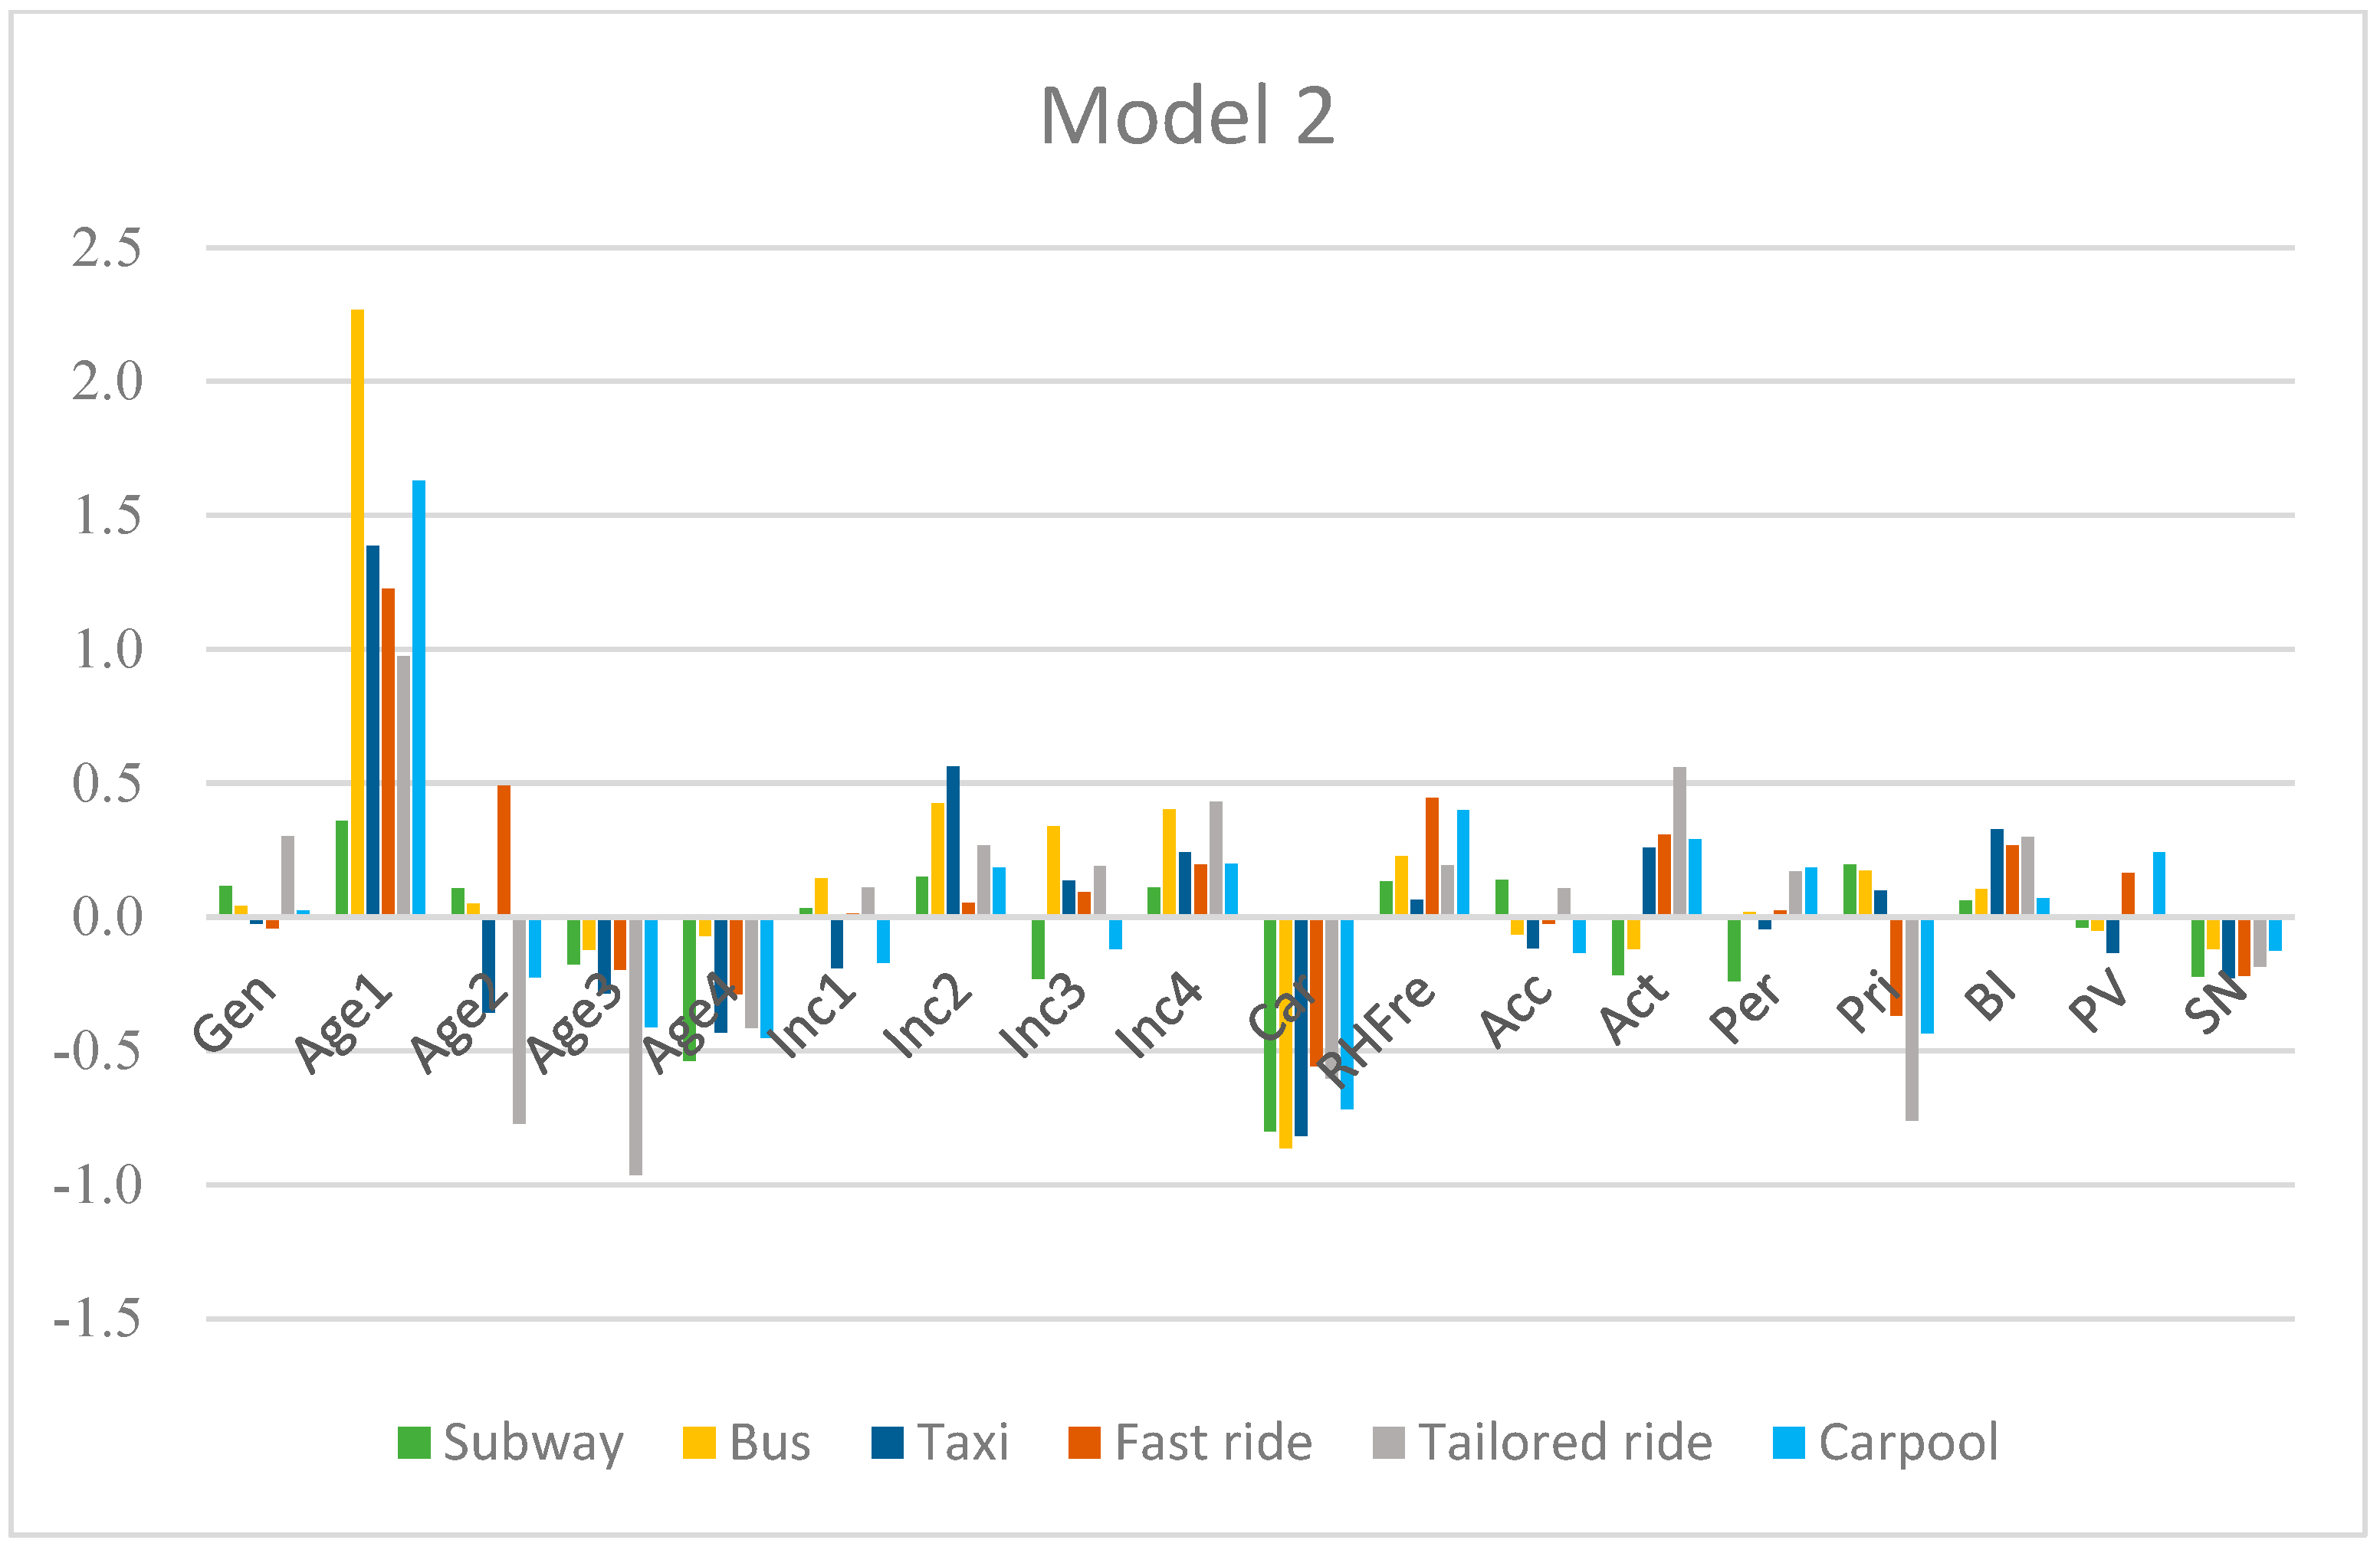Screen dimensions: 2380x1550
Task: Click the dark blue Taxi legend swatch
Action: pos(887,1443)
